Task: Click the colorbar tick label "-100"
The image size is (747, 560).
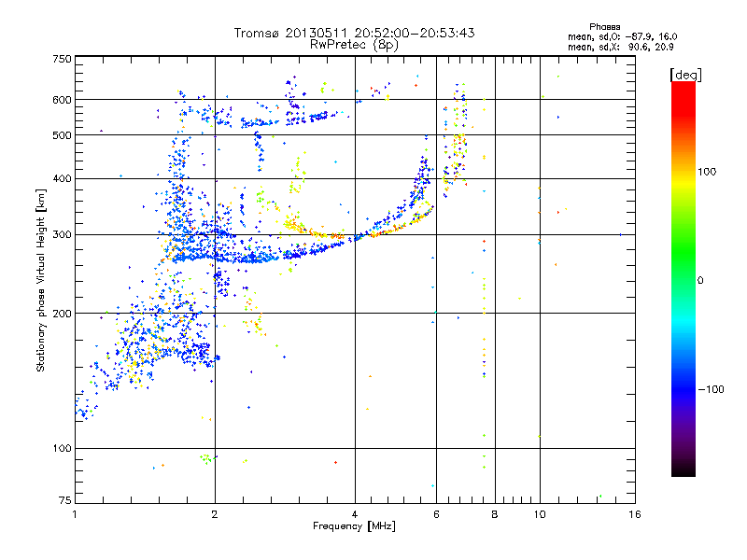Action: 711,389
